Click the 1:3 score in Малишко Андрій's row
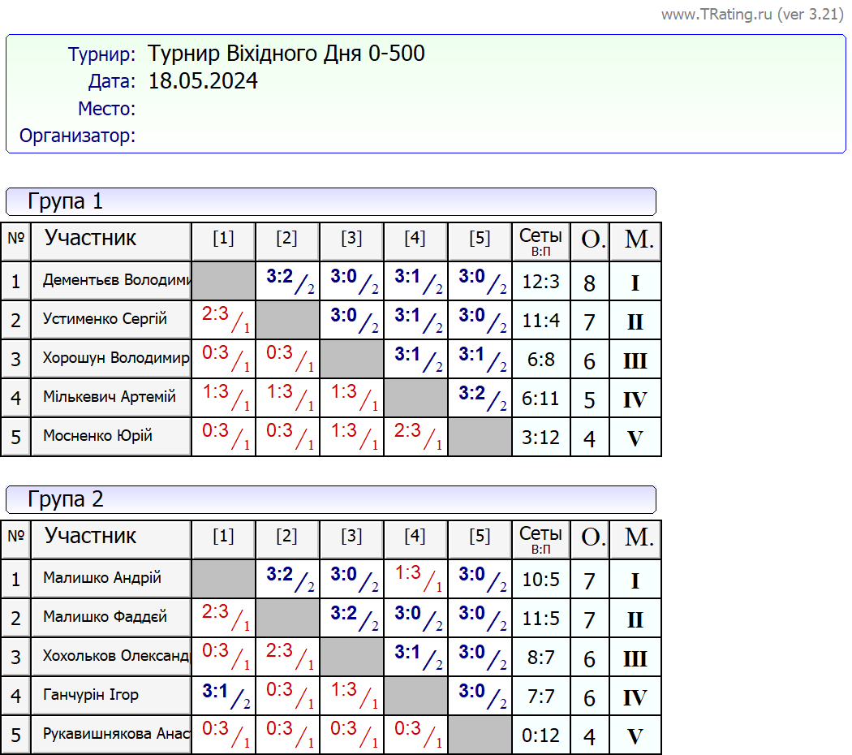Image resolution: width=852 pixels, height=755 pixels. (x=415, y=576)
